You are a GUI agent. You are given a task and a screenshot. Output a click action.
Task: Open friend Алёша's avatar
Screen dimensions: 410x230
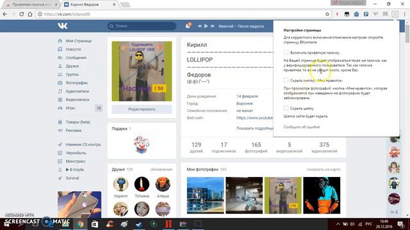(163, 185)
